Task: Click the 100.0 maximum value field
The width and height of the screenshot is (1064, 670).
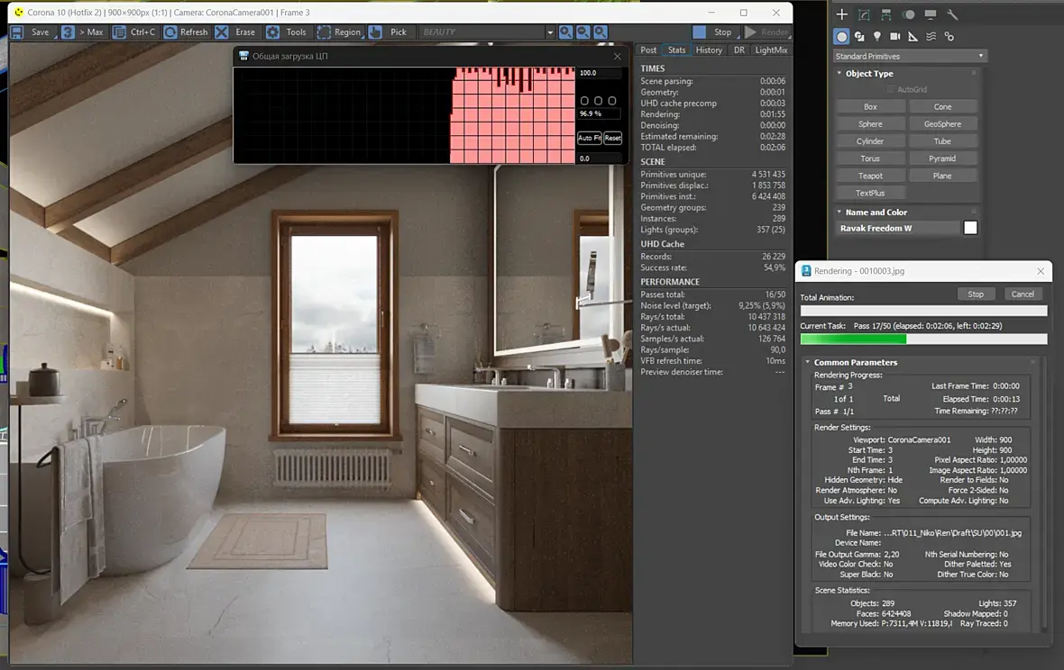Action: tap(600, 72)
